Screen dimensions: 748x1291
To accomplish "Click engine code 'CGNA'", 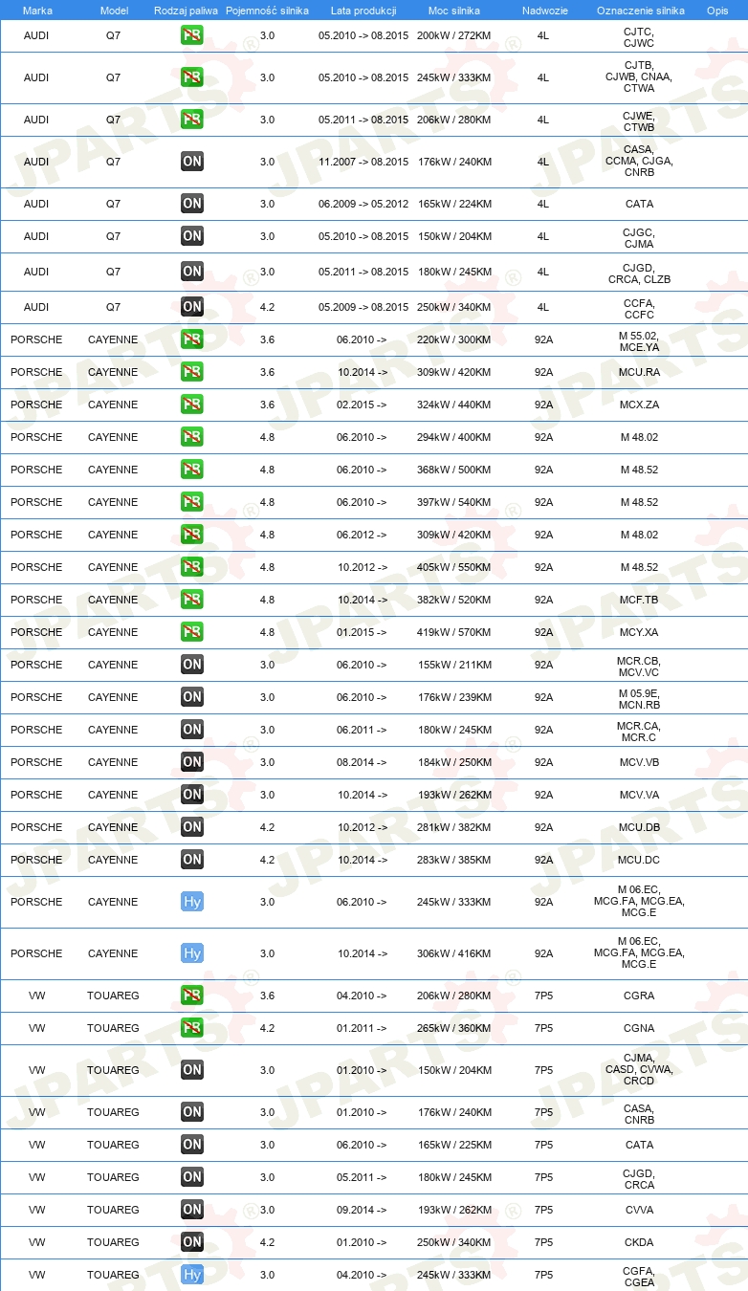I will click(639, 1028).
